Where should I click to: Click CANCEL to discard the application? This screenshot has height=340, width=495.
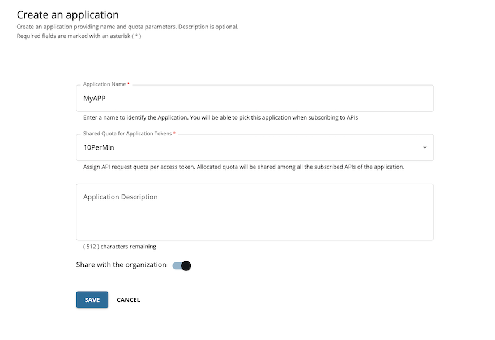pyautogui.click(x=128, y=300)
